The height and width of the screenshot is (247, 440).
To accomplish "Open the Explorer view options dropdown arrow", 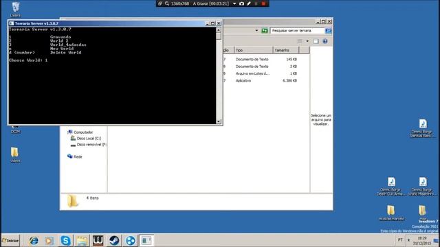I will (307, 41).
